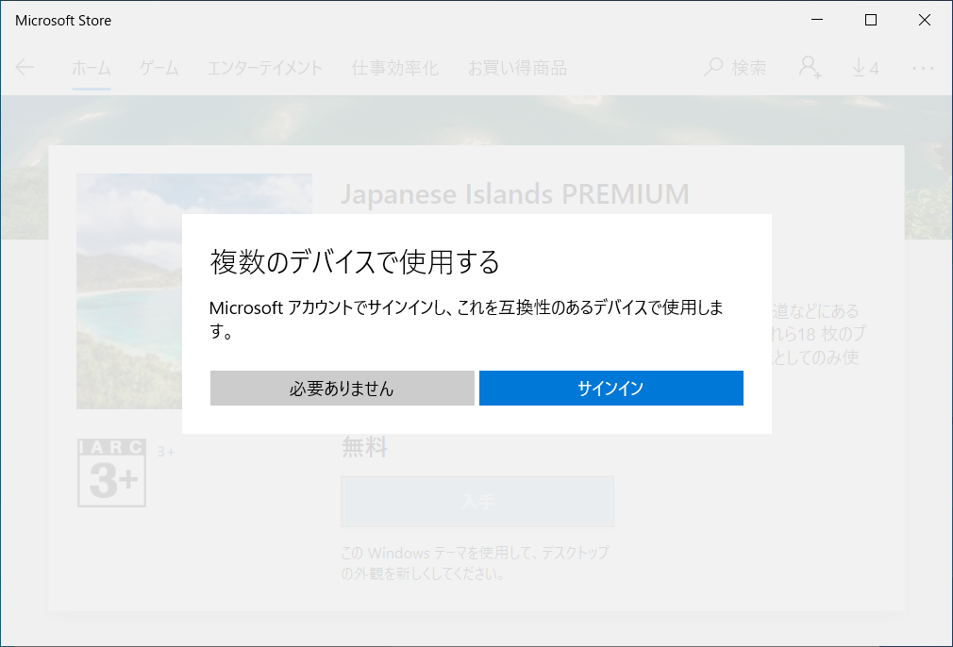Show downloads with the arrow 4 icon
This screenshot has width=953, height=647.
point(865,67)
